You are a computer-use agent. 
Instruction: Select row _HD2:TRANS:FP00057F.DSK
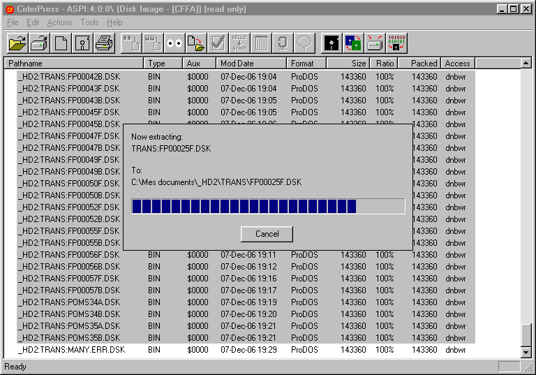click(x=246, y=279)
